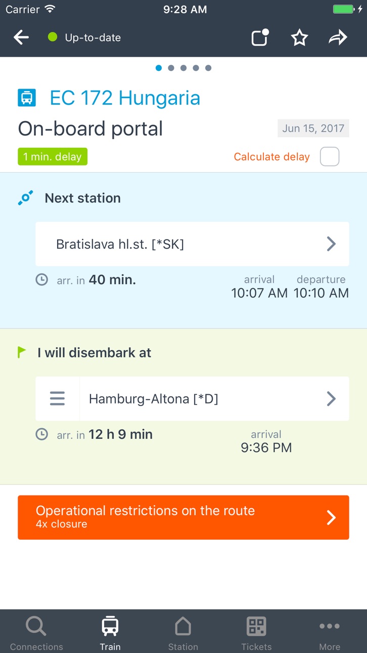Tap the route icon beside Next station
Image resolution: width=367 pixels, height=653 pixels.
click(x=25, y=198)
